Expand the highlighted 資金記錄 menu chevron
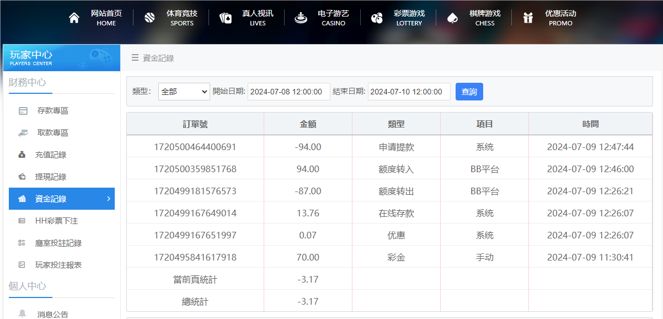Image resolution: width=663 pixels, height=319 pixels. (x=109, y=199)
